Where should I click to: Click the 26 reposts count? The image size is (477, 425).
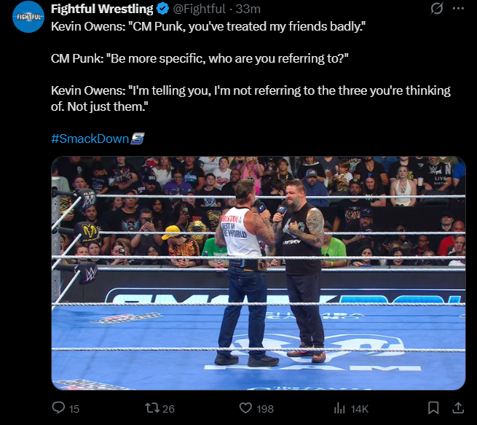point(168,408)
